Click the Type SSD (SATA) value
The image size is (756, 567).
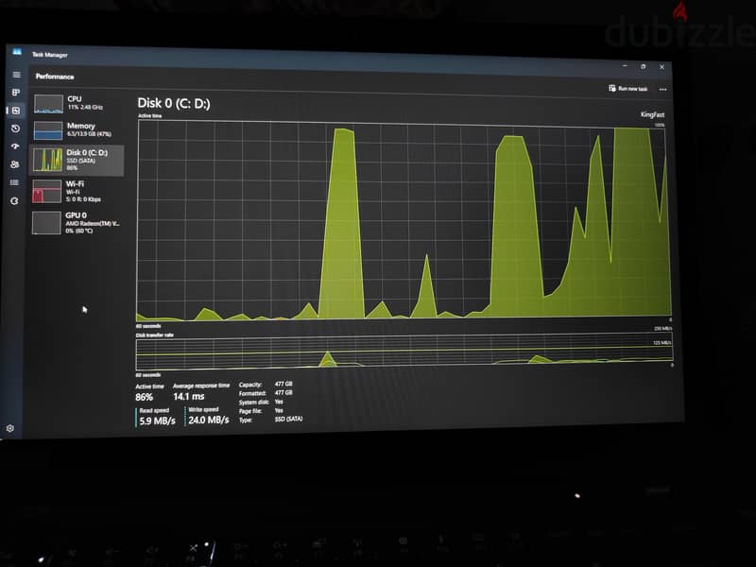coord(288,419)
